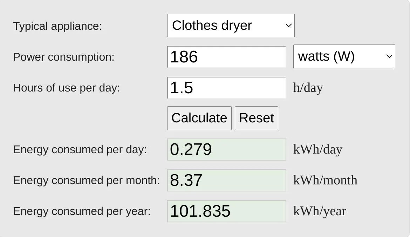Click the Hours of use per day label
Image resolution: width=410 pixels, height=237 pixels.
point(66,88)
